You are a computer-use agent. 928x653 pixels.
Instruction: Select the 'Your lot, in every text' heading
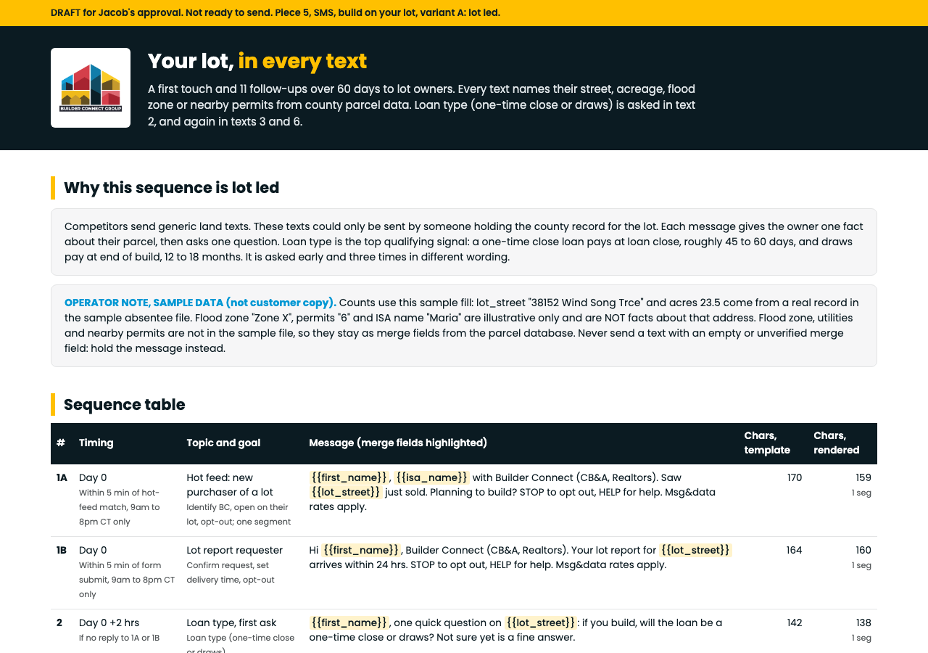pyautogui.click(x=257, y=61)
